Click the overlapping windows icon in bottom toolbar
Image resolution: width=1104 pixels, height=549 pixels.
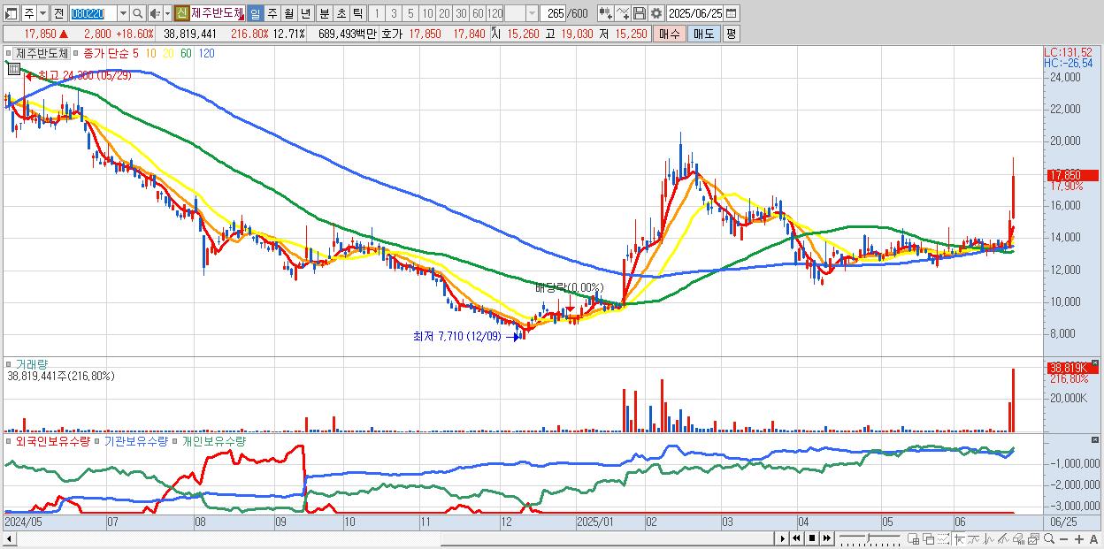coord(929,538)
